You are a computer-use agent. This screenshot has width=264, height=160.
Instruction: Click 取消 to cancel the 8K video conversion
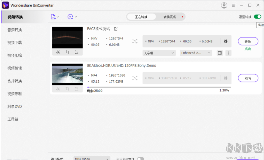click(x=248, y=78)
